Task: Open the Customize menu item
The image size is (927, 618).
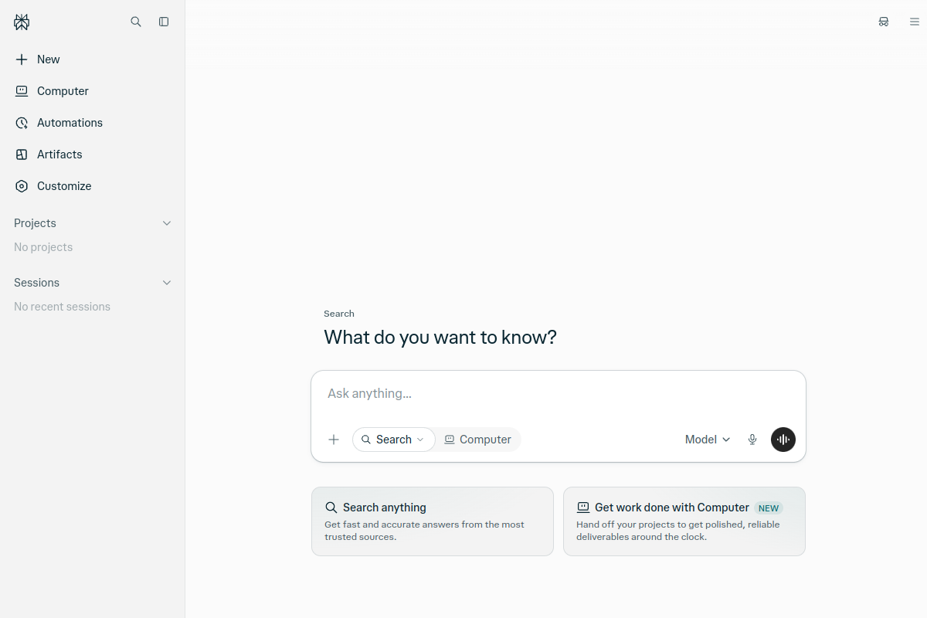Action: click(93, 186)
